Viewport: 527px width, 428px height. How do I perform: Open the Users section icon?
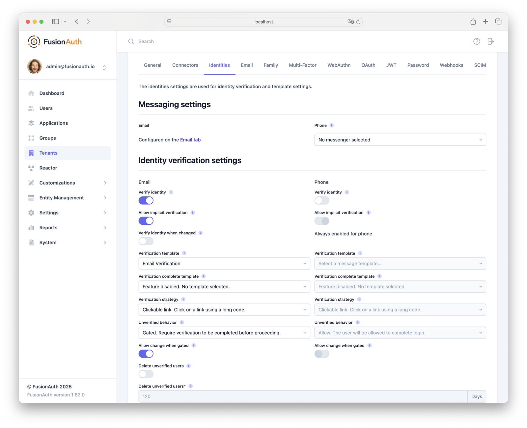coord(31,108)
